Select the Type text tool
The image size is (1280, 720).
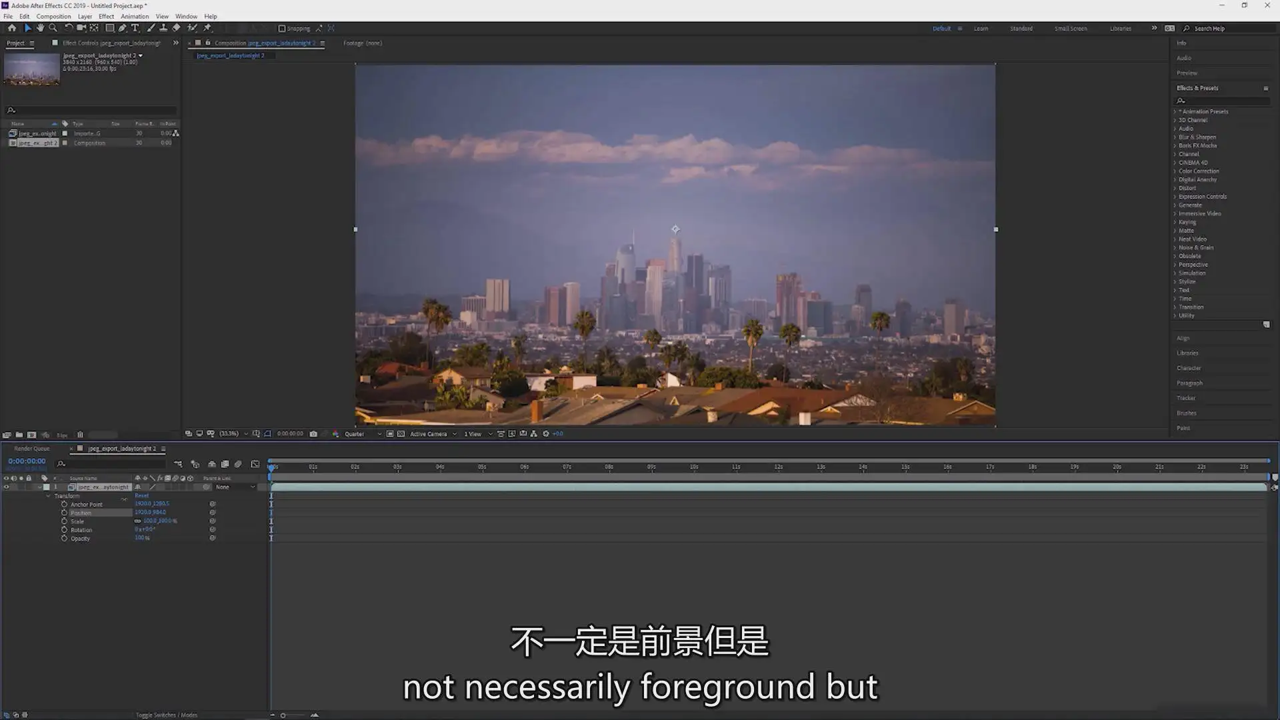(135, 28)
